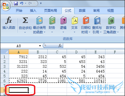Select column E header
The height and width of the screenshot is (96, 125).
(96, 52)
